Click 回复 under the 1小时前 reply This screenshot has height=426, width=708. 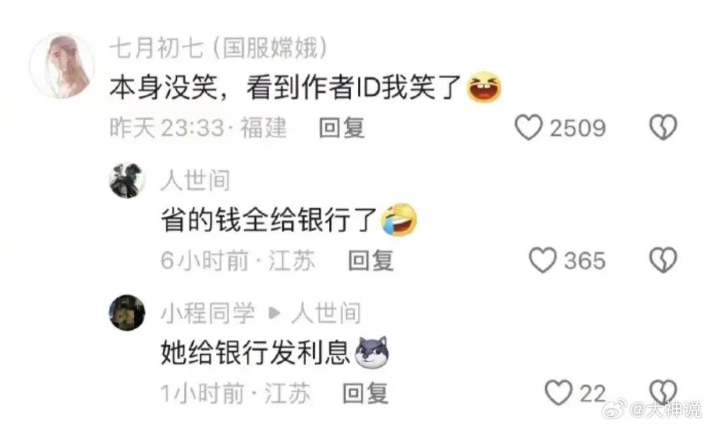tap(365, 393)
